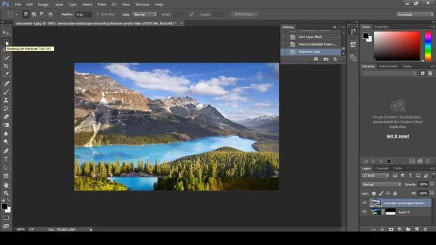
Task: Select the Brush tool
Action: [x=6, y=92]
